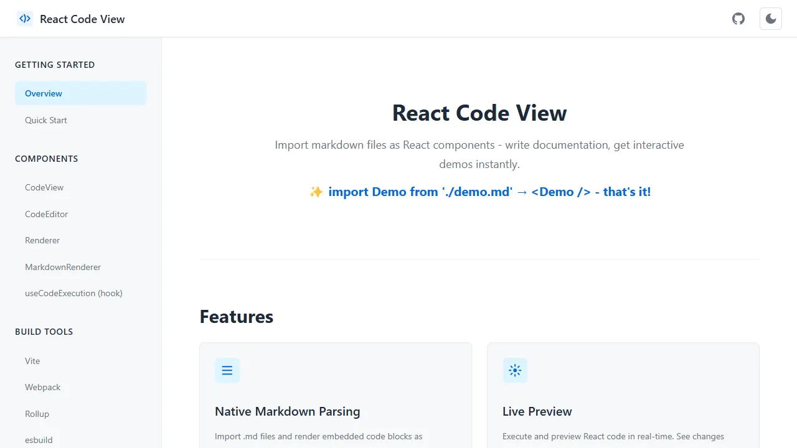Image resolution: width=797 pixels, height=448 pixels.
Task: Open useCodeExecution (hook) page
Action: (81, 293)
